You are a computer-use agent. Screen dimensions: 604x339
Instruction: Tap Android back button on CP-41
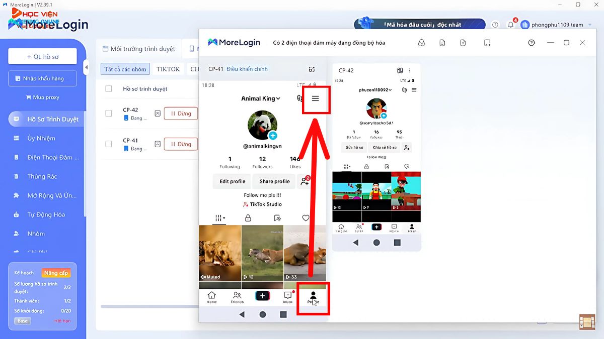pyautogui.click(x=242, y=314)
